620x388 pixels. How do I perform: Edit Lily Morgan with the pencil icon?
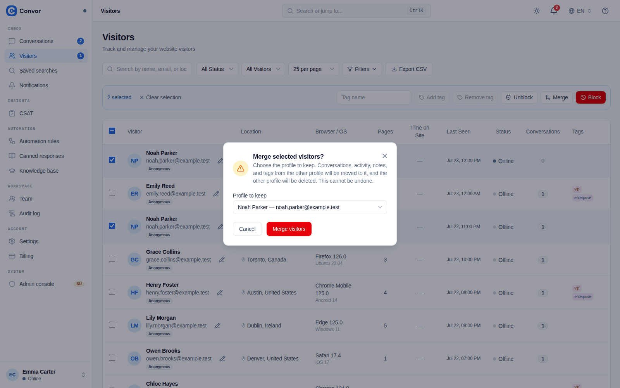(x=217, y=326)
